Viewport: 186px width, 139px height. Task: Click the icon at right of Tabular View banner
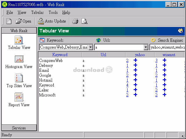click(x=180, y=31)
